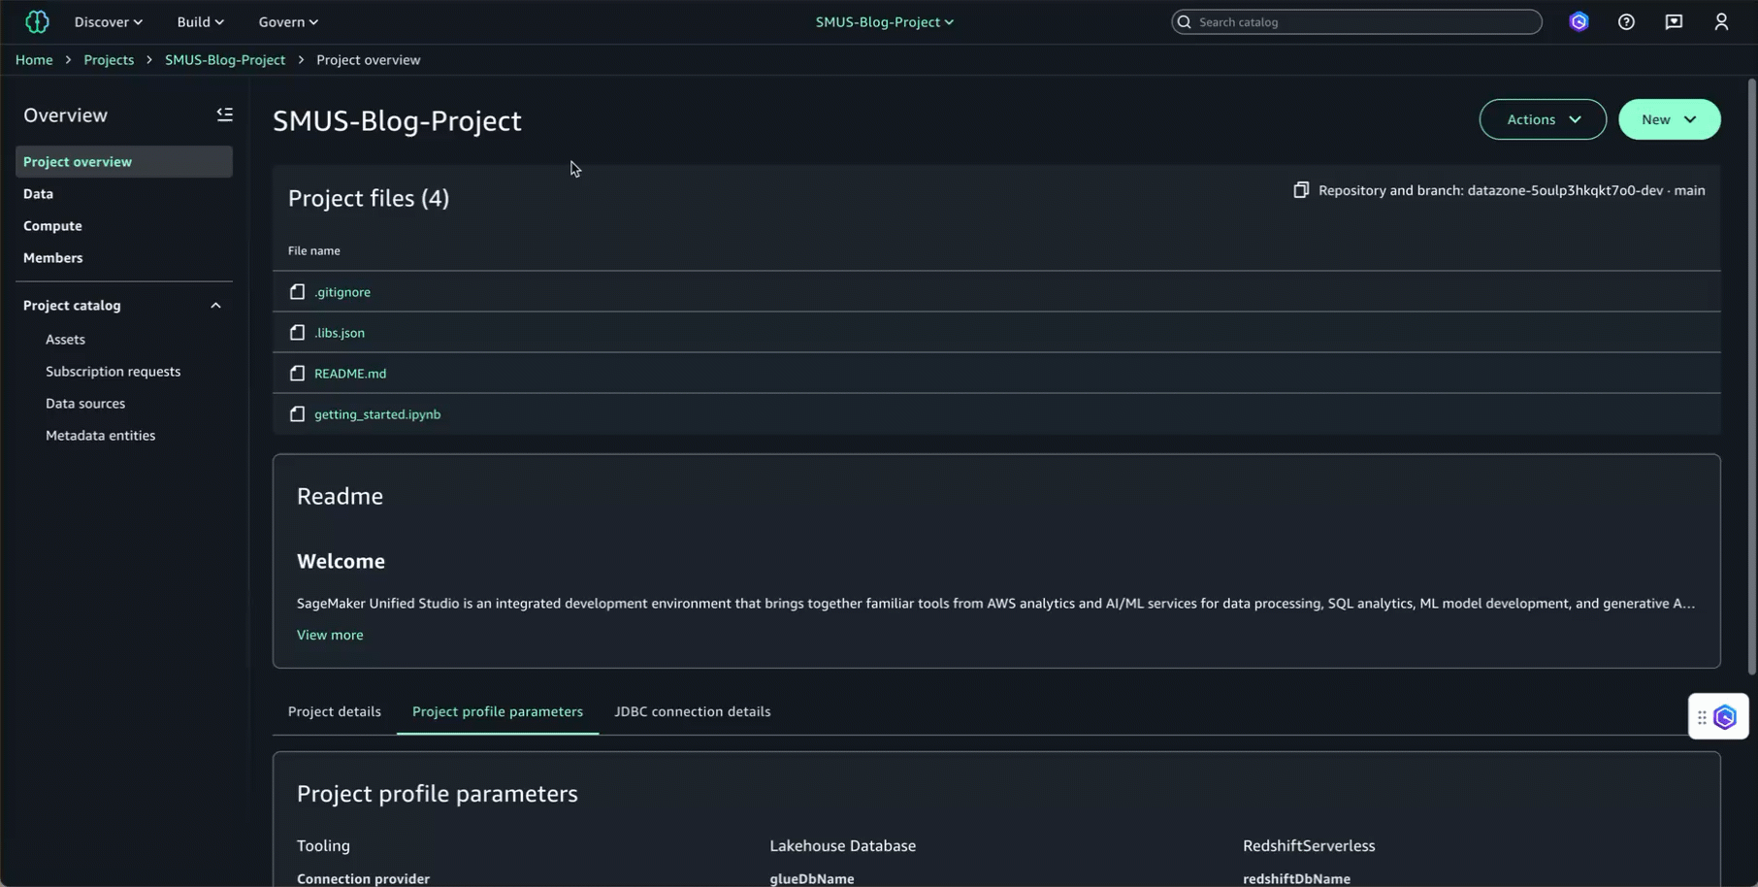Click the Home breadcrumb link
Screen dimensions: 1758x887
34,59
